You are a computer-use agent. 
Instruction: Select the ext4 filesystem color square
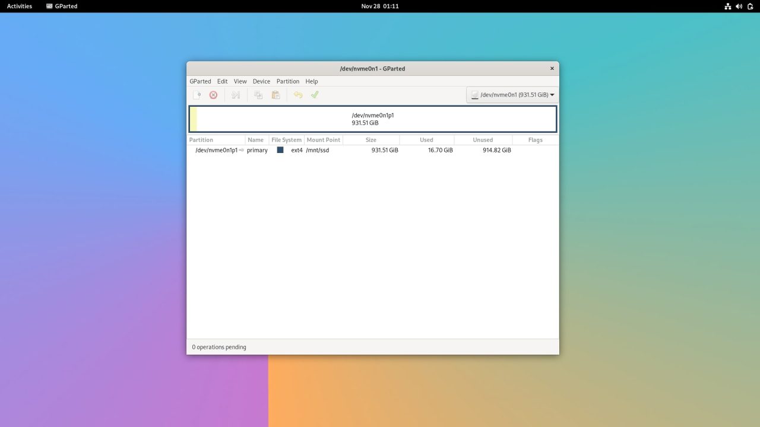tap(280, 150)
